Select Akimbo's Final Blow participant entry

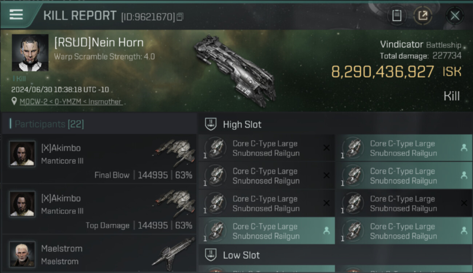pyautogui.click(x=99, y=159)
